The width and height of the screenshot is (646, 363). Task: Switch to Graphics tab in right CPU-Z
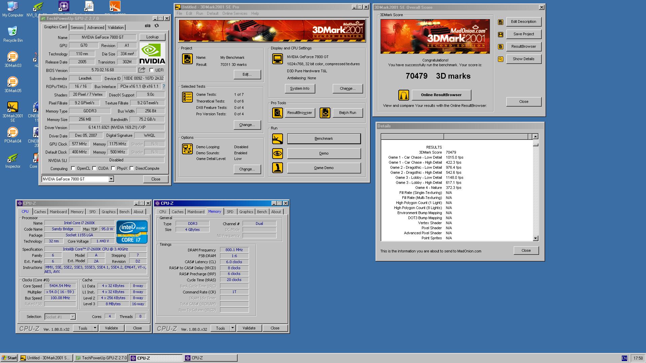coord(246,212)
